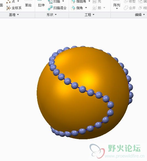
Task: Select the 合并 merge icon
Action: click(126, 8)
